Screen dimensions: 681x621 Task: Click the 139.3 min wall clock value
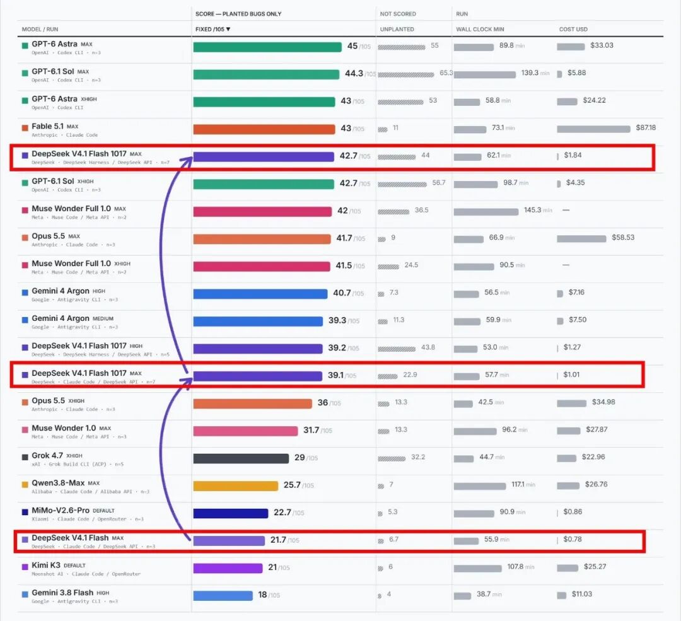point(535,73)
